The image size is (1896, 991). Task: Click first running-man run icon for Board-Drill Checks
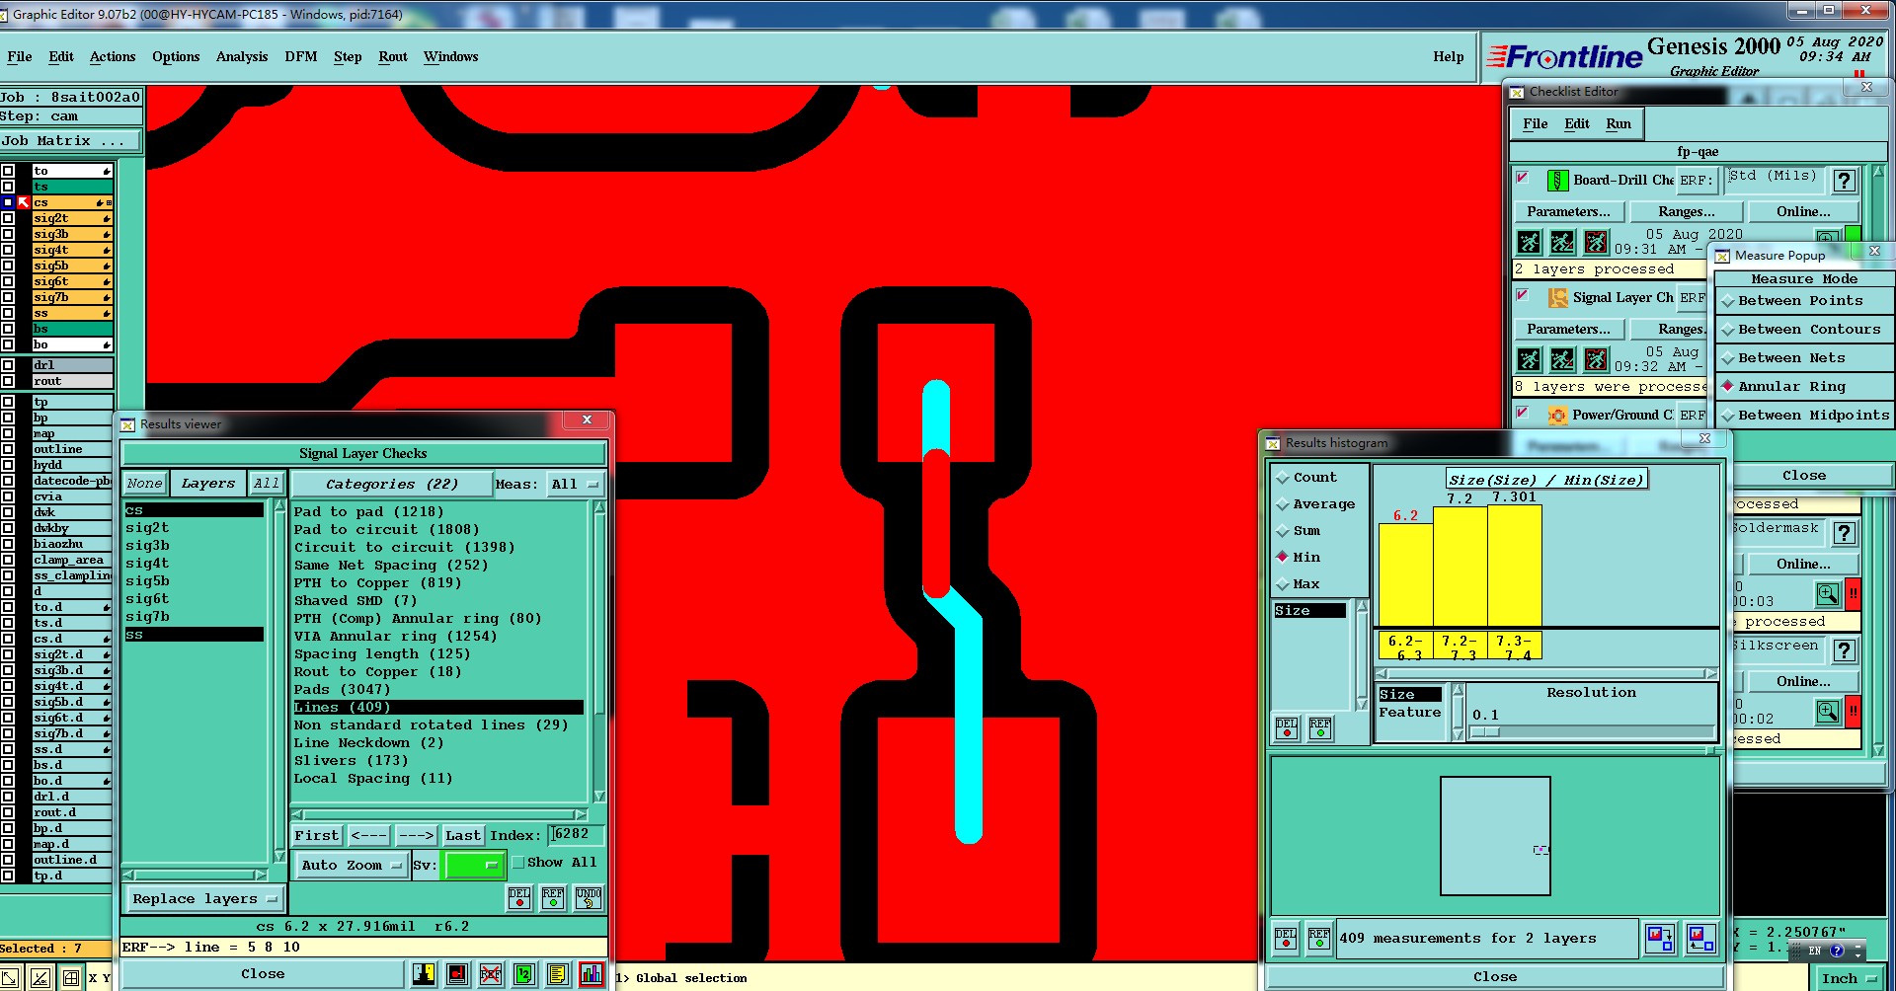pos(1529,242)
